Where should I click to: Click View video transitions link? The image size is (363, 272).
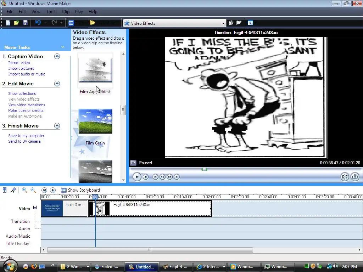point(27,105)
